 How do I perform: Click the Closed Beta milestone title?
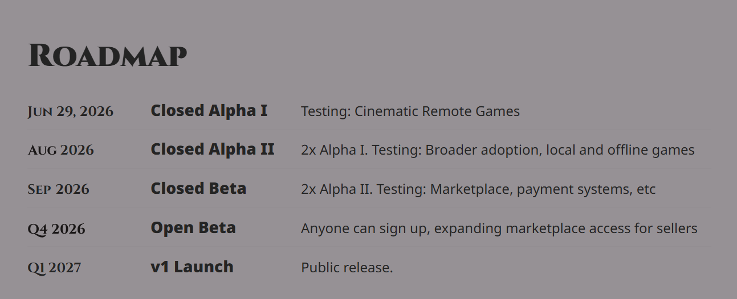tap(198, 188)
